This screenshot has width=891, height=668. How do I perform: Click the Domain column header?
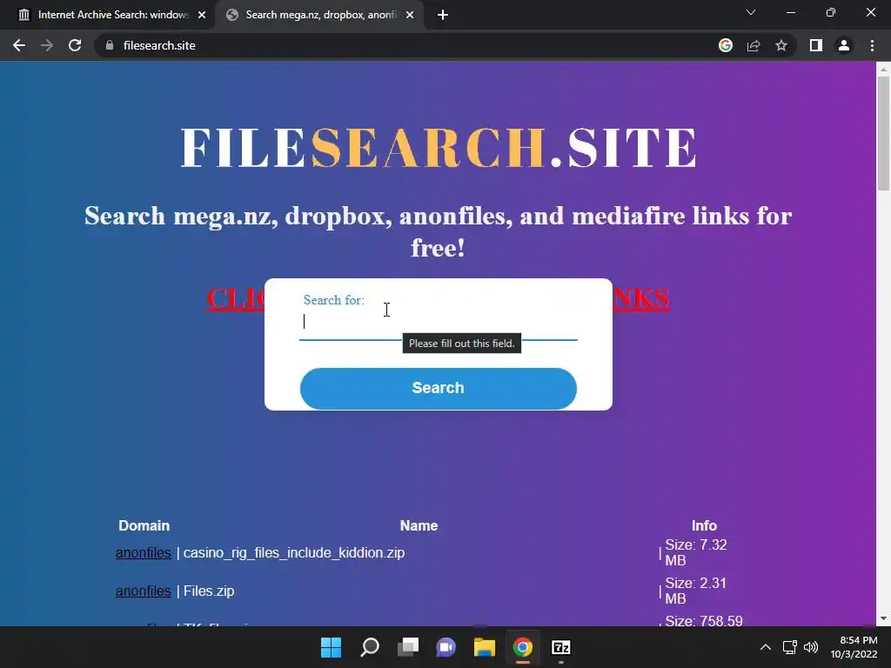point(144,525)
